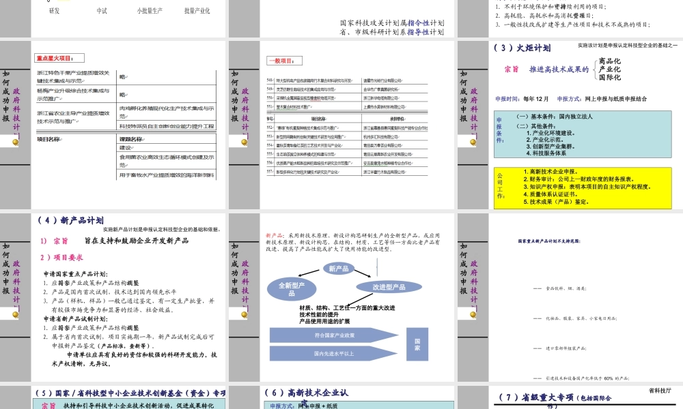Click the 小批量生产 stage label
The height and width of the screenshot is (409, 683).
click(150, 11)
